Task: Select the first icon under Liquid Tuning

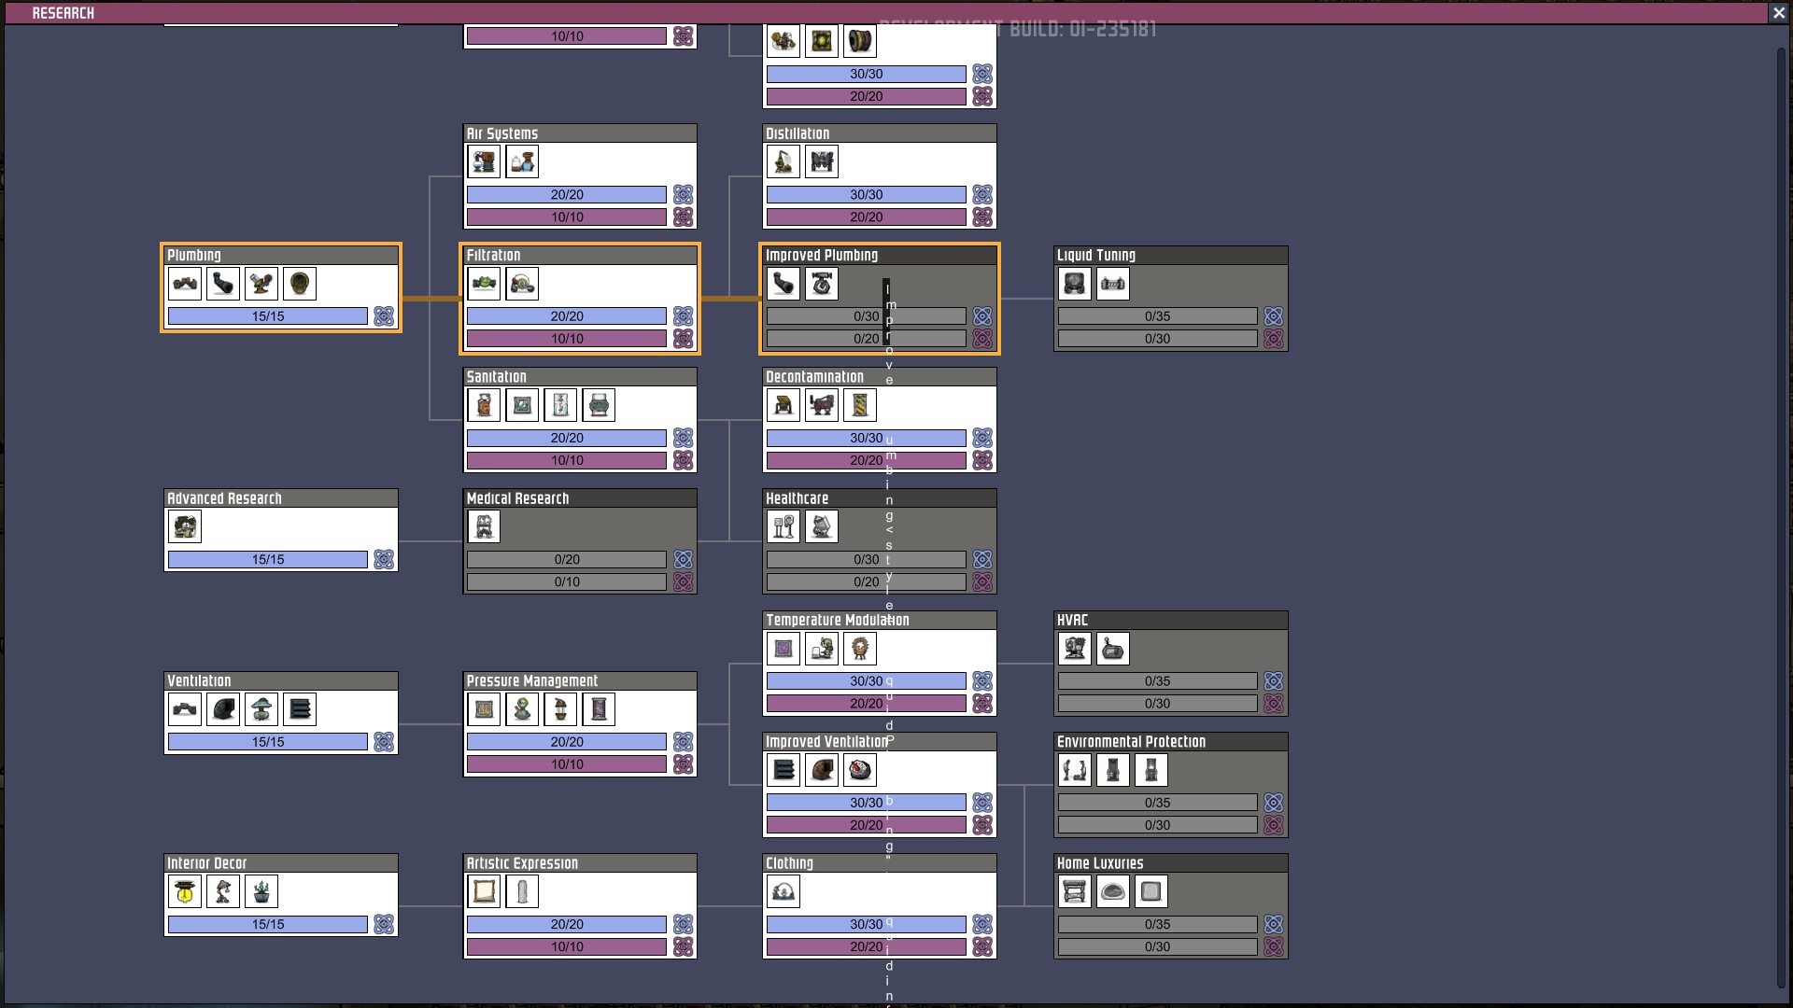Action: pyautogui.click(x=1075, y=284)
